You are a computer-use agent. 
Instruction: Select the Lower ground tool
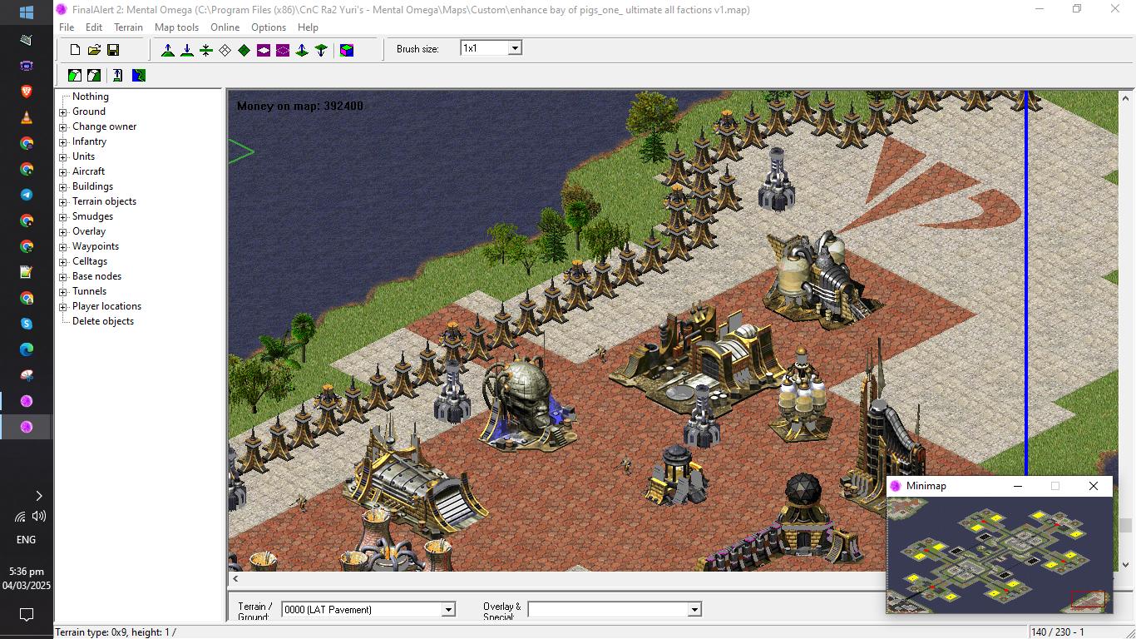pyautogui.click(x=187, y=50)
